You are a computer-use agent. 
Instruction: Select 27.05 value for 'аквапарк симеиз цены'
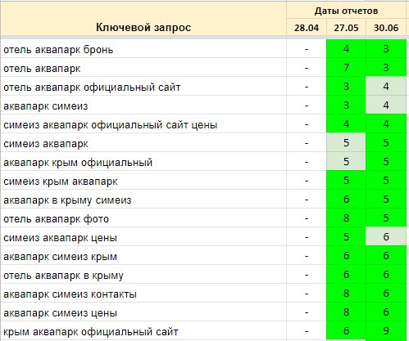[346, 312]
